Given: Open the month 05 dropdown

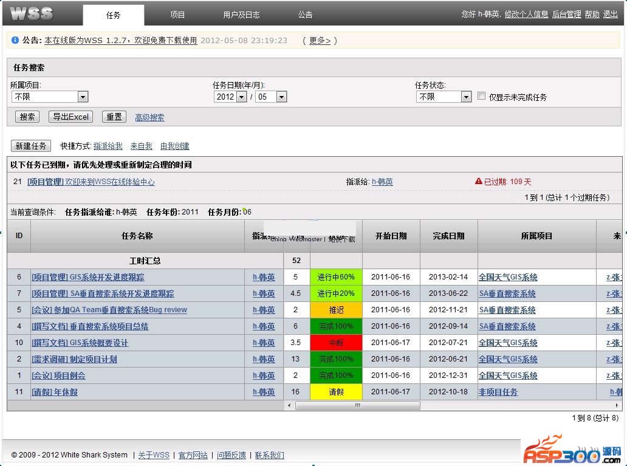Looking at the screenshot, I should click(271, 97).
